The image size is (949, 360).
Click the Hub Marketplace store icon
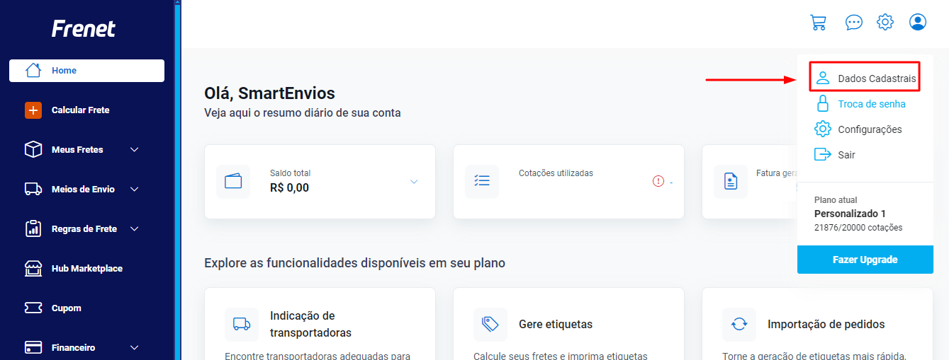click(33, 269)
